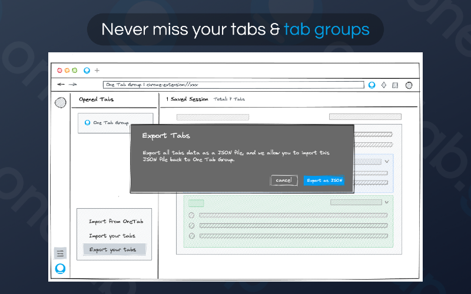Click the red window close dot
Screen dimensions: 471x294
point(59,71)
